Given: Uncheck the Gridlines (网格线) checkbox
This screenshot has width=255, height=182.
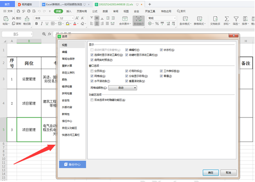Looking at the screenshot, I should click(92, 76).
